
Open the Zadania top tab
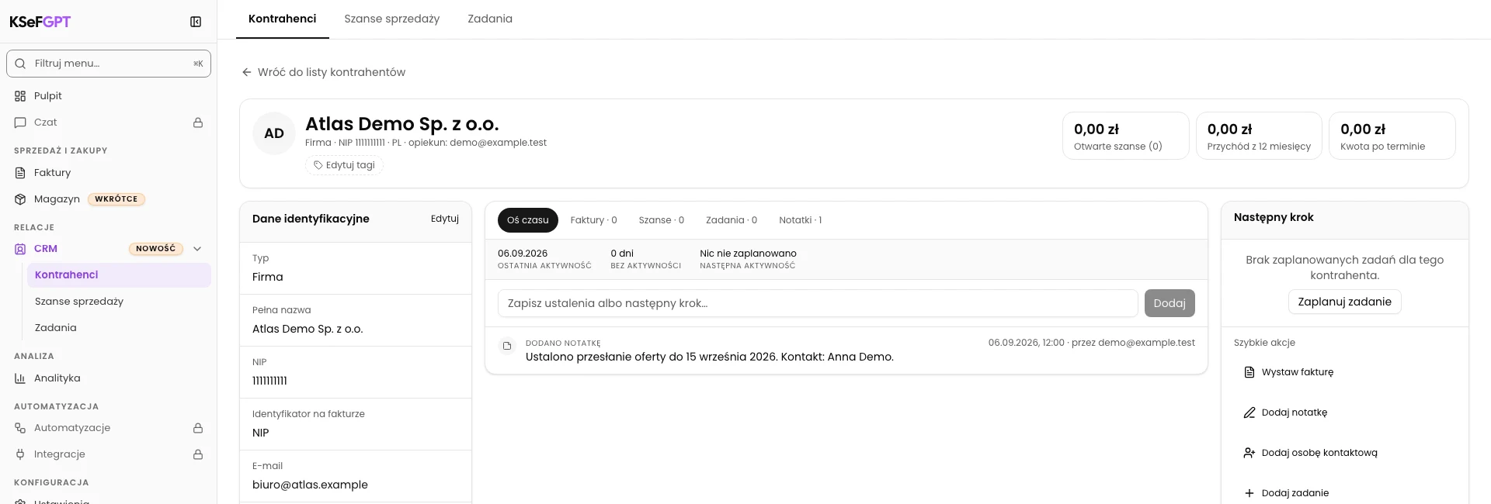[490, 19]
